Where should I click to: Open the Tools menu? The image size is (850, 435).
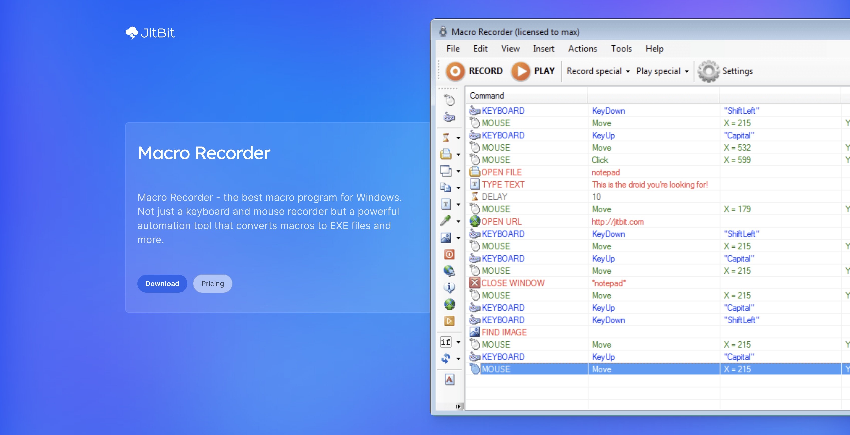pyautogui.click(x=621, y=49)
